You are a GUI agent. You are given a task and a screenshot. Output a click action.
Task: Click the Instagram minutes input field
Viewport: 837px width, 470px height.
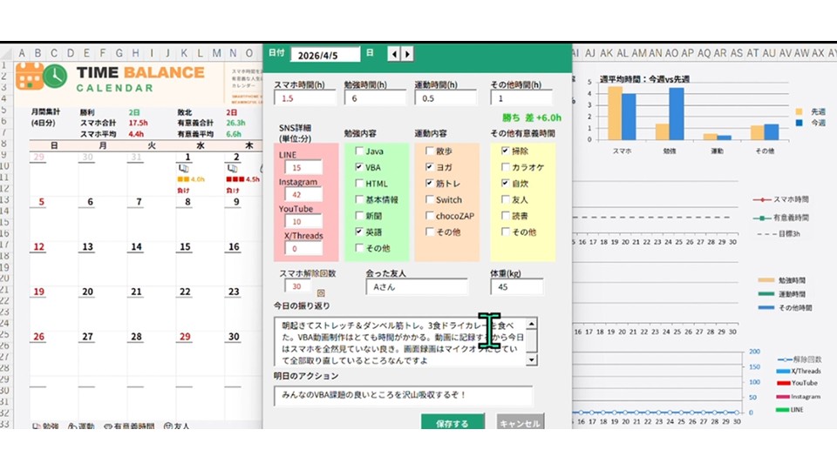coord(303,195)
